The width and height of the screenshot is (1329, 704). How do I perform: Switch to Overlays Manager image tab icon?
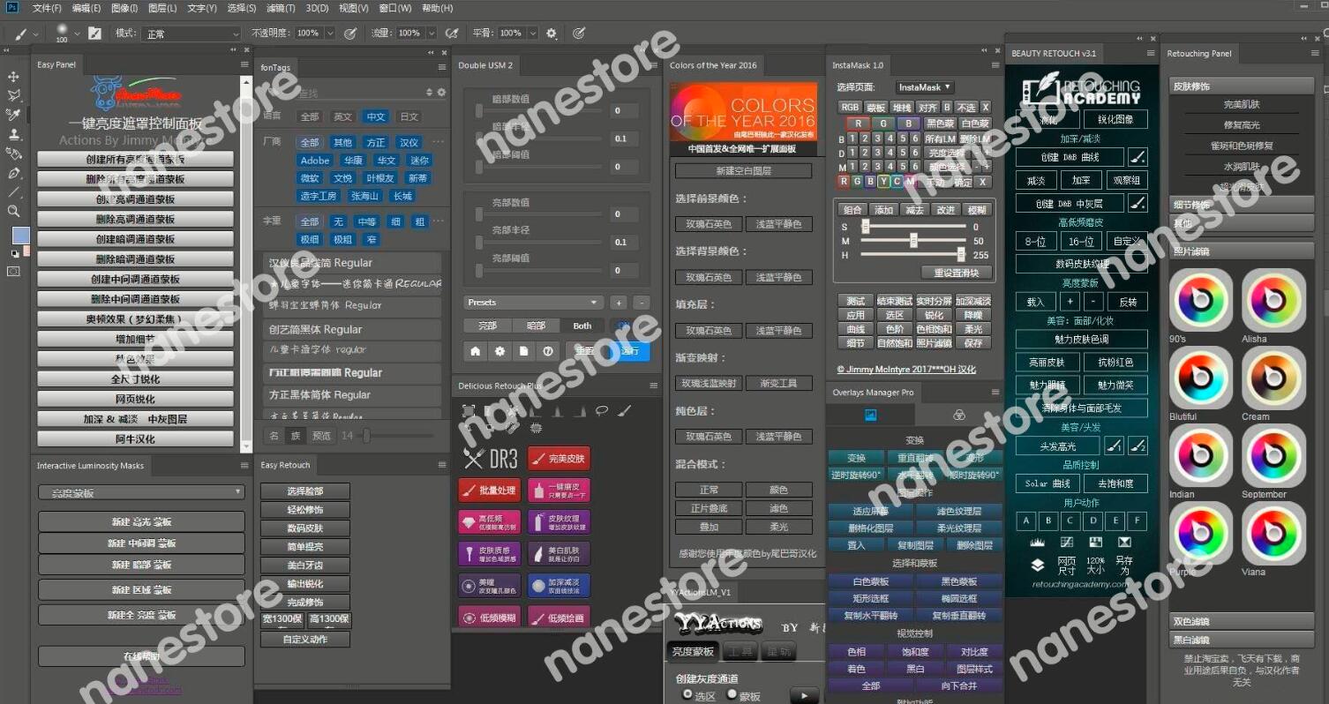pyautogui.click(x=870, y=415)
